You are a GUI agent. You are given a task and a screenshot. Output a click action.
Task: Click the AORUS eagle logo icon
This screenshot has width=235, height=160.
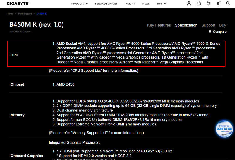(218, 4)
